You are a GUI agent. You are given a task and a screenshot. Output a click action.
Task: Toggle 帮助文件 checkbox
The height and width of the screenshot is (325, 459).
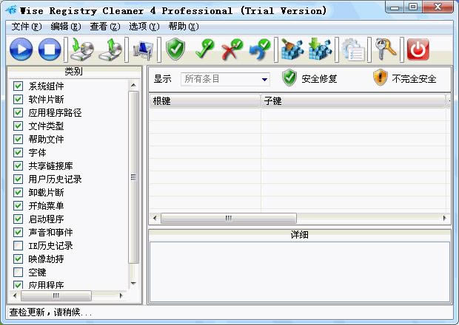click(19, 139)
